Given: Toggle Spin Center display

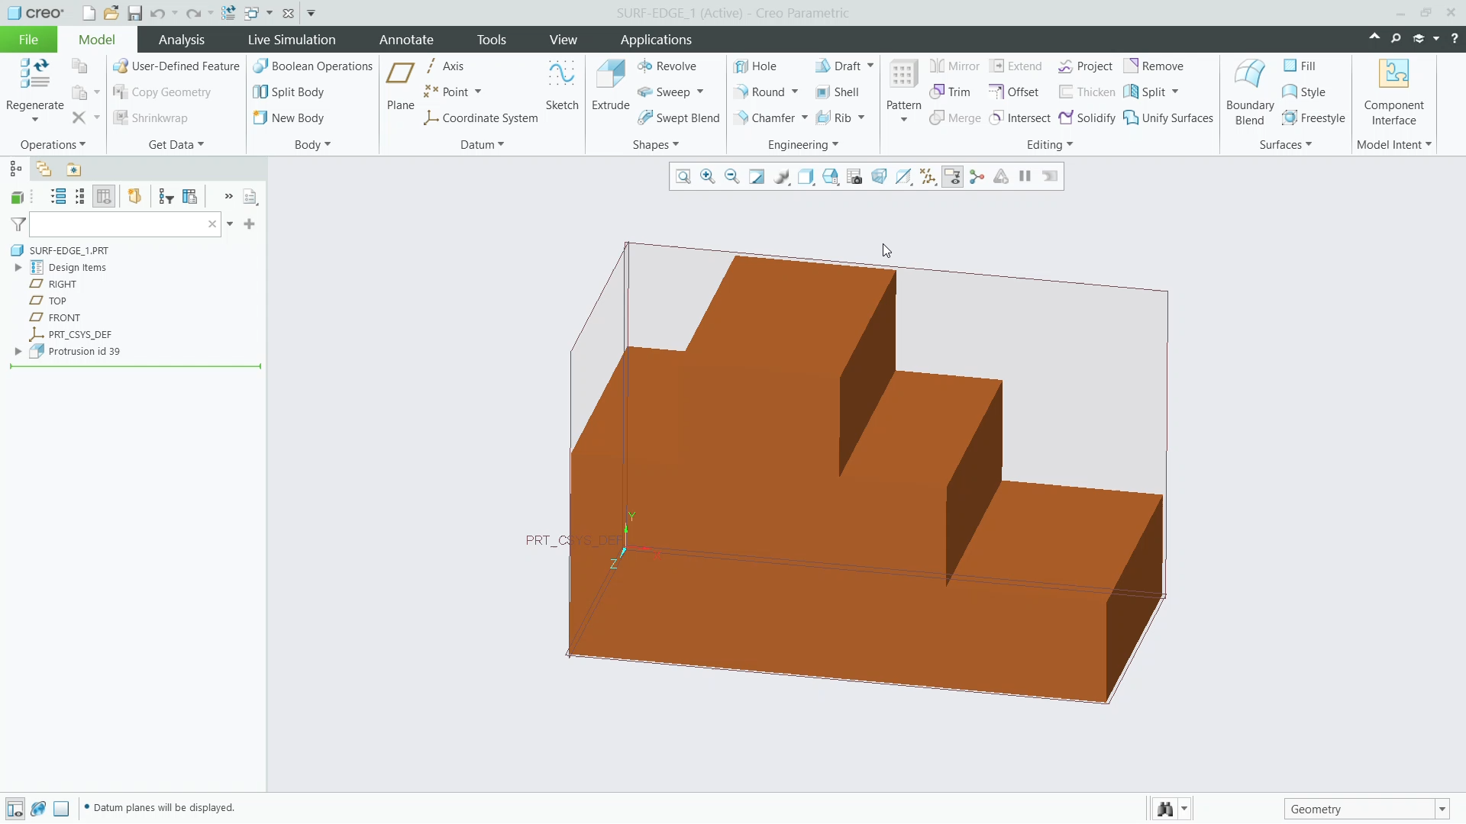Looking at the screenshot, I should tap(977, 177).
